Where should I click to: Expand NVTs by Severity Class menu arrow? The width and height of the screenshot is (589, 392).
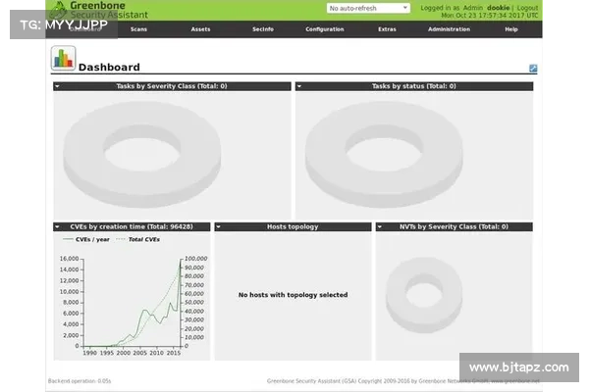pos(380,226)
